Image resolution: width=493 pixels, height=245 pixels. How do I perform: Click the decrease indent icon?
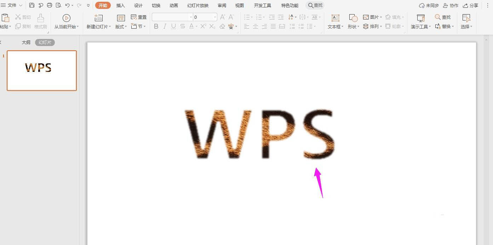pyautogui.click(x=272, y=17)
